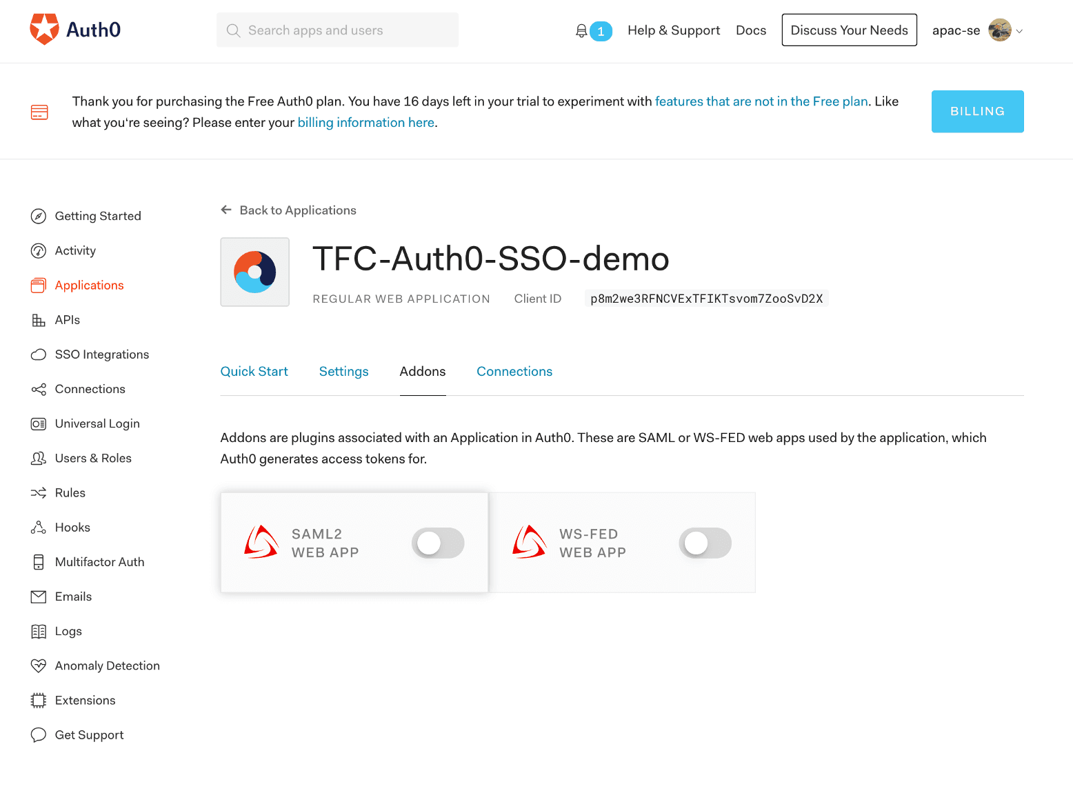
Task: Click the Getting Started compass icon
Action: (39, 217)
